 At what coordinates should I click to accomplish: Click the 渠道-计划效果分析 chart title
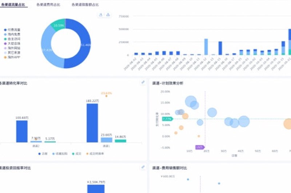[168, 83]
